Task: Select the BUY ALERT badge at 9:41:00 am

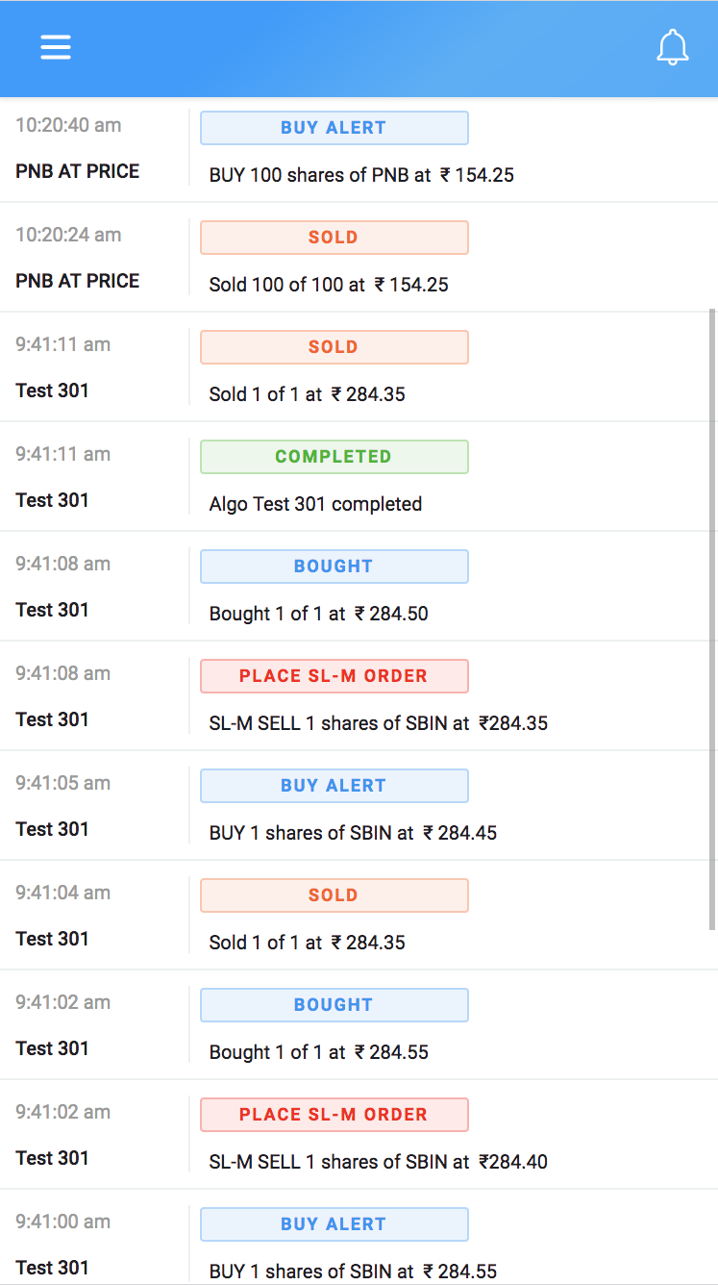Action: pos(334,1224)
